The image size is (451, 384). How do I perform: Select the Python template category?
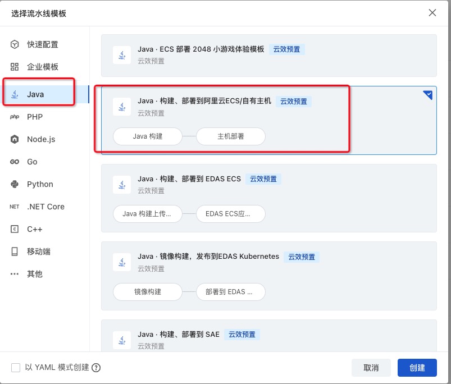(45, 184)
